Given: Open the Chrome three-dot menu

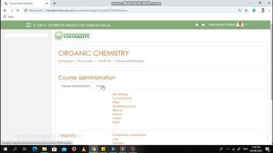Looking at the screenshot, I should (269, 10).
